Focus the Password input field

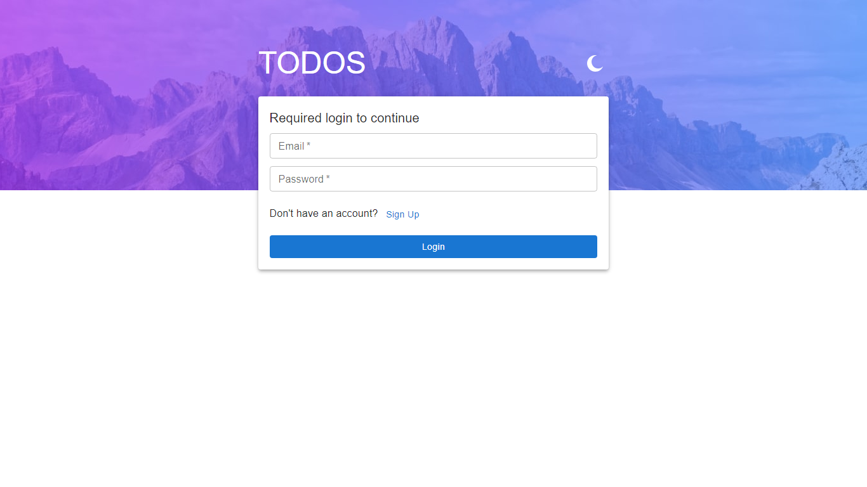pyautogui.click(x=433, y=179)
